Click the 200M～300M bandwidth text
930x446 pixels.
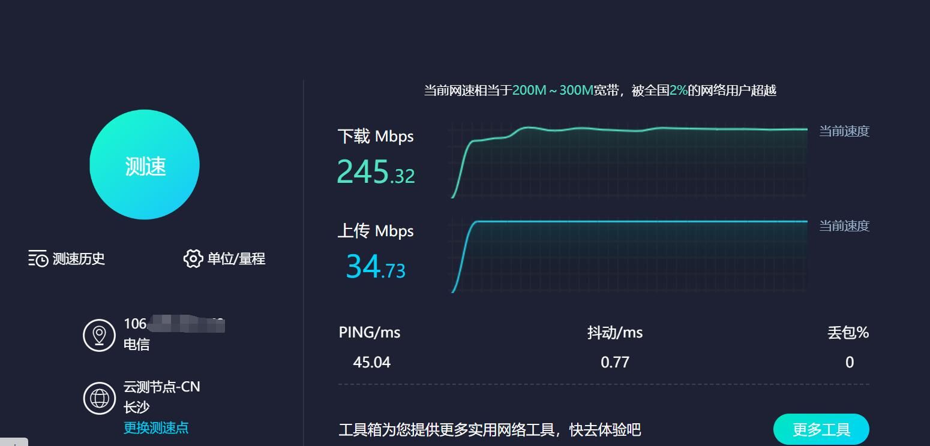coord(553,91)
